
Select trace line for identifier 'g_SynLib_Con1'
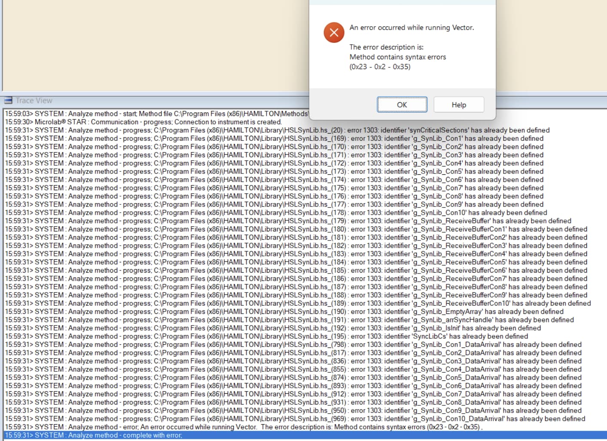[x=274, y=138]
